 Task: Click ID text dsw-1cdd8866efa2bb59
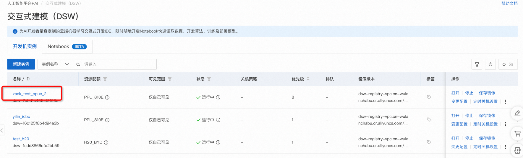pyautogui.click(x=36, y=146)
